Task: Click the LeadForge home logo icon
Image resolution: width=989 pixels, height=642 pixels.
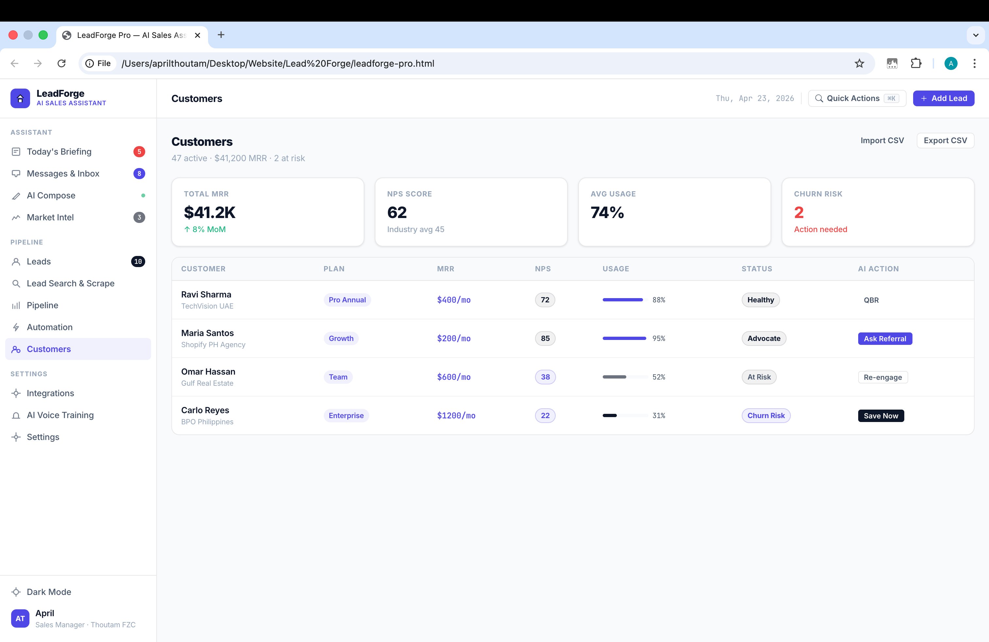Action: [20, 98]
